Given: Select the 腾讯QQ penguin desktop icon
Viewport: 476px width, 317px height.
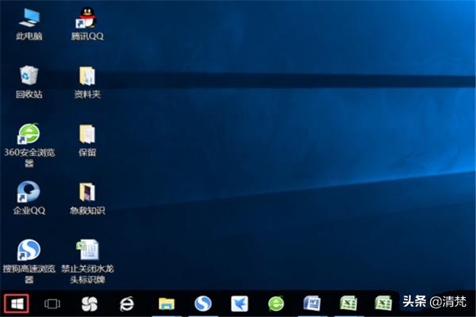Looking at the screenshot, I should 86,17.
